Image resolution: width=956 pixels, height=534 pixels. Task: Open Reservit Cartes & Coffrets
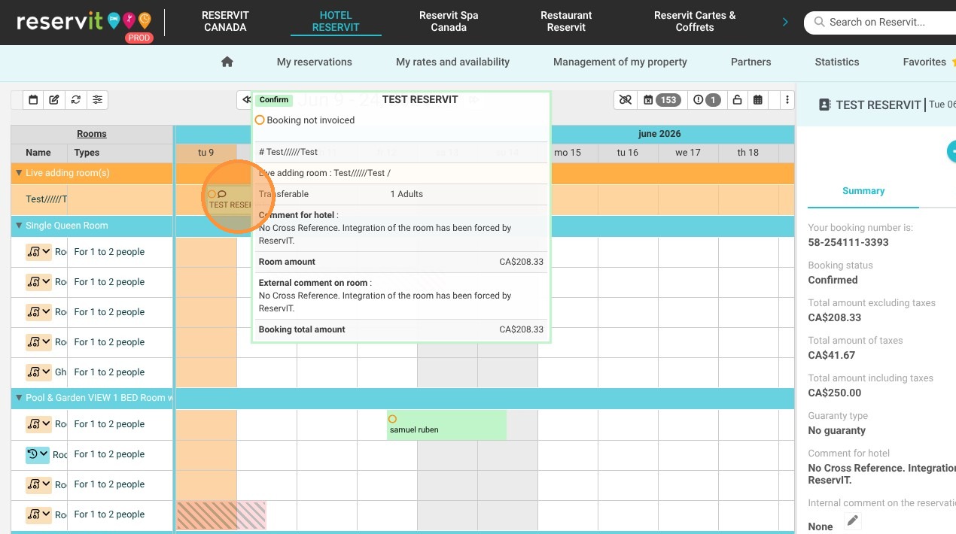(695, 21)
